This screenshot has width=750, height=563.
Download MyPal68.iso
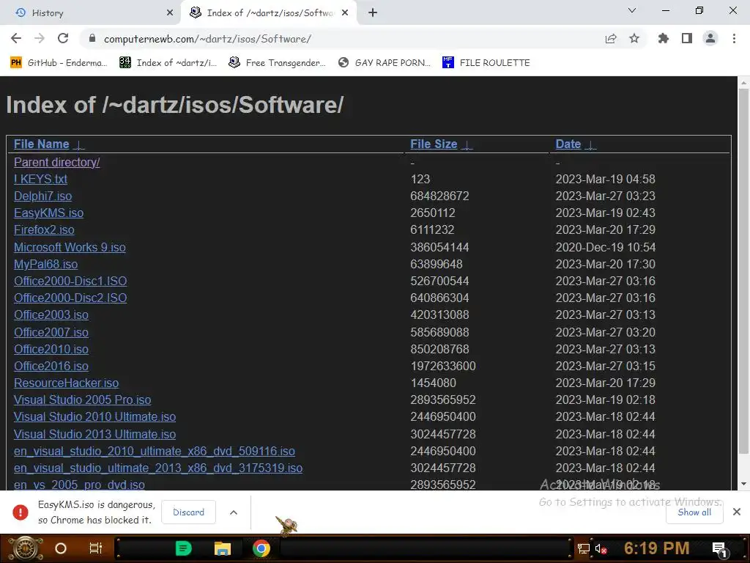[x=45, y=264]
